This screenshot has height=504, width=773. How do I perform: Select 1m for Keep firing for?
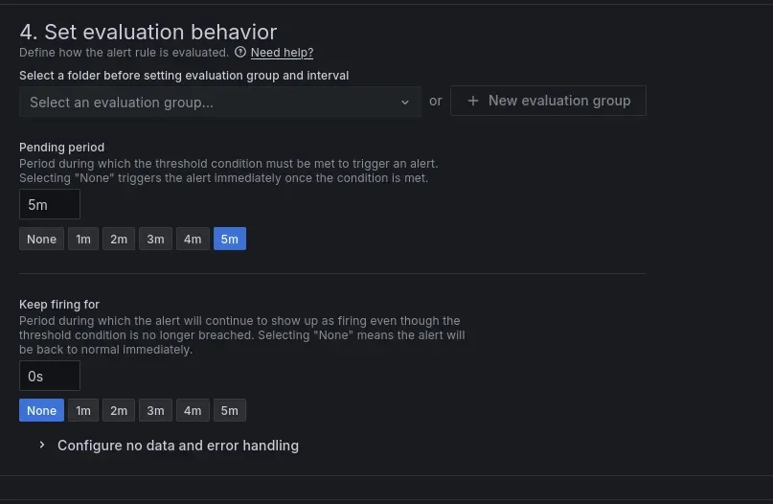(83, 410)
